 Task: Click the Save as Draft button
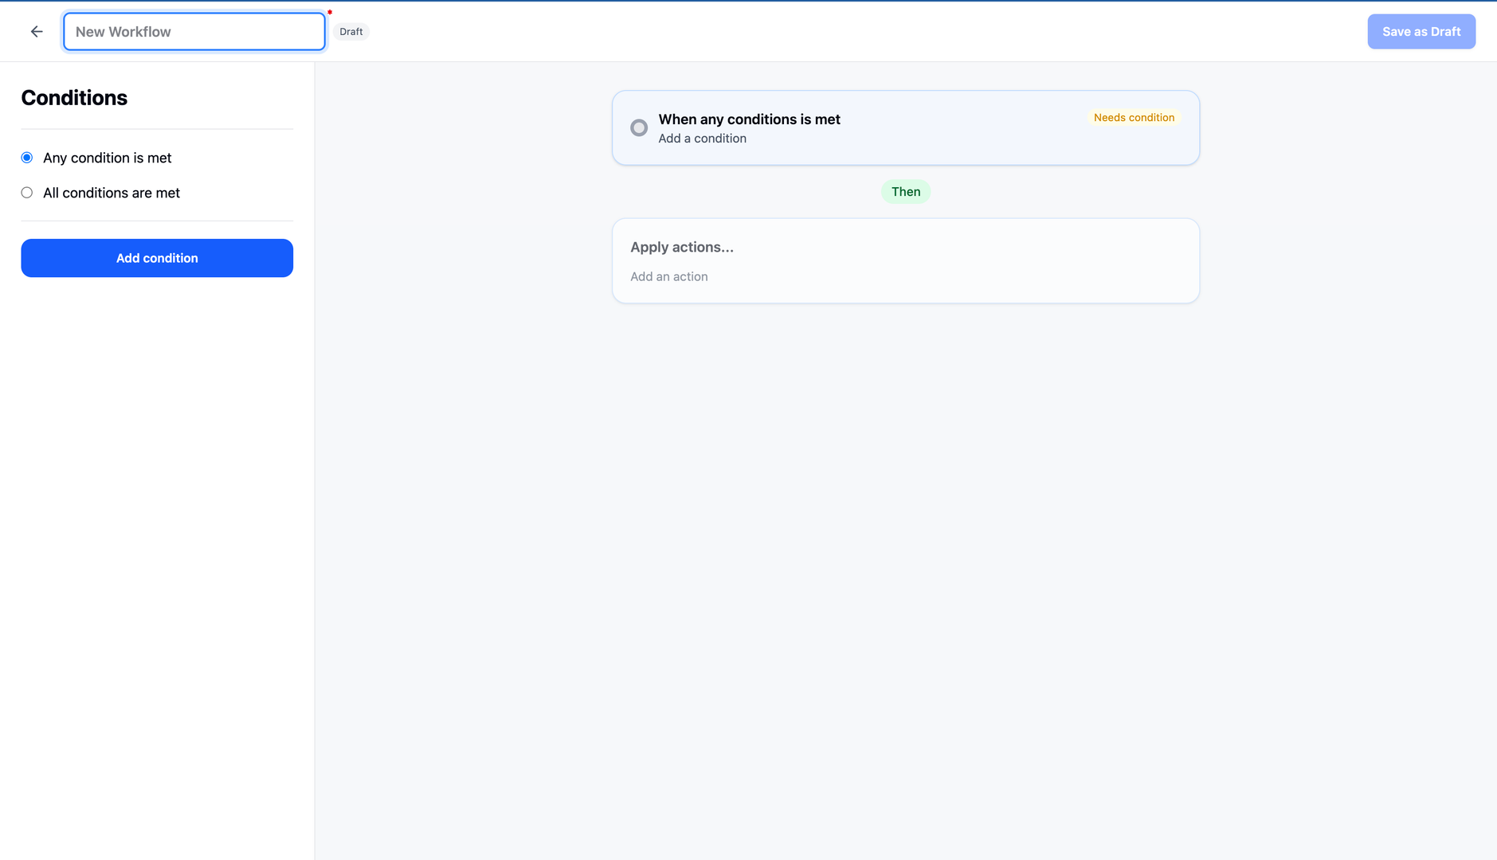1421,31
